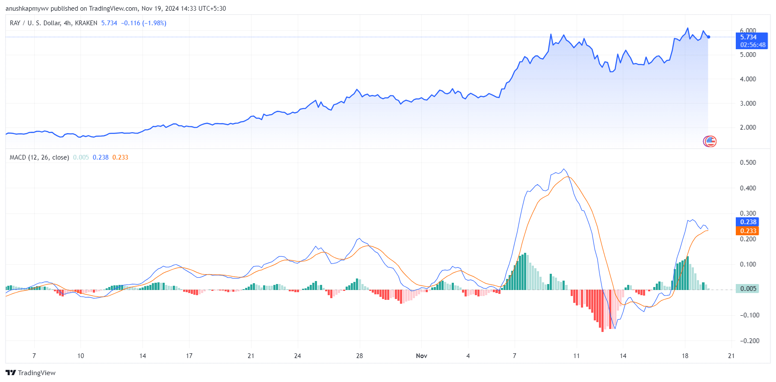Click the 21 date label at far right
This screenshot has height=382, width=776.
click(732, 356)
